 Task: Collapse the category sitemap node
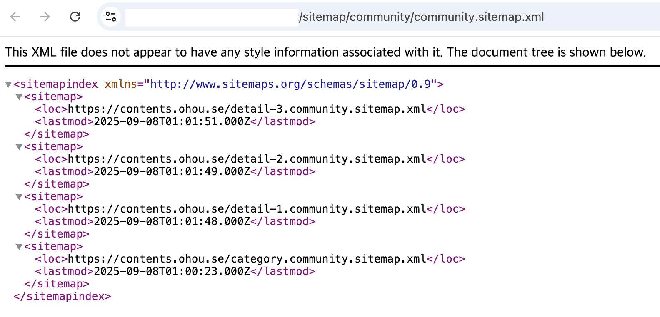19,247
